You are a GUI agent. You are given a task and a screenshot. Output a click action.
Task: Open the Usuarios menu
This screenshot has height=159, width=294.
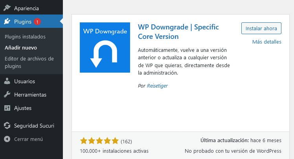(x=24, y=81)
